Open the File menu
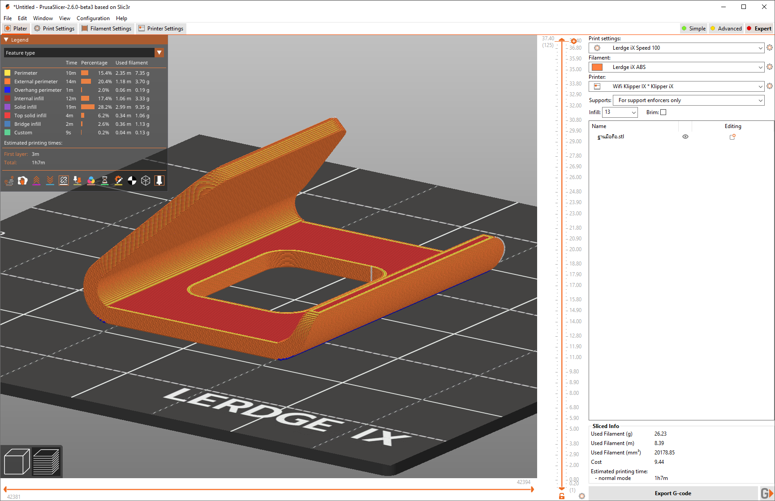Screen dimensions: 775x501 click(x=8, y=18)
